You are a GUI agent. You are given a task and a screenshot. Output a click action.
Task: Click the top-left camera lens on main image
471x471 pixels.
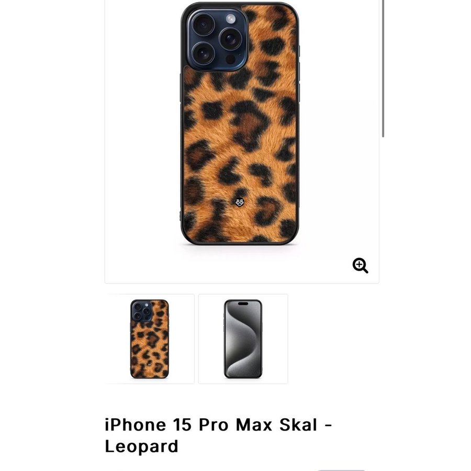[204, 25]
